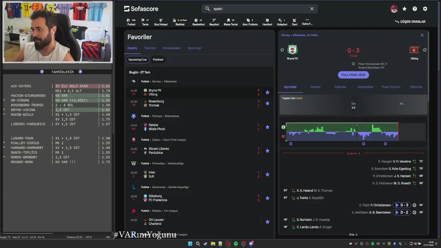Open the user profile avatar
The width and height of the screenshot is (441, 248).
[394, 9]
